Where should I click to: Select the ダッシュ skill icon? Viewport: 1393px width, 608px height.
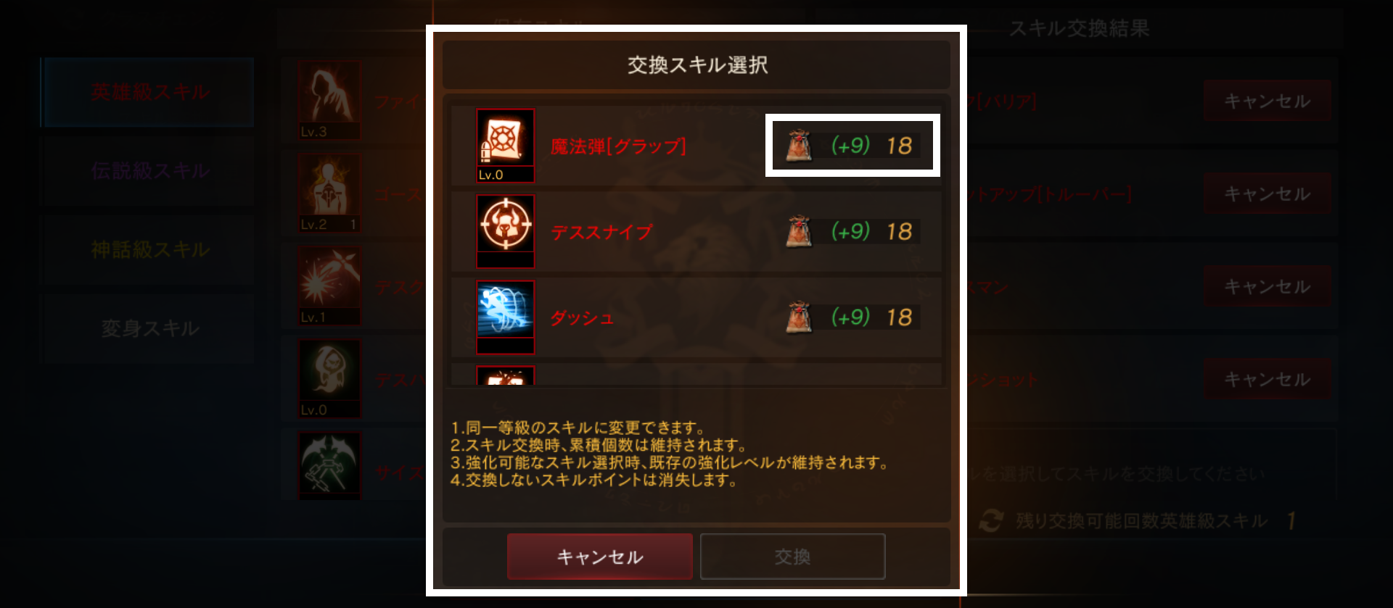[506, 317]
